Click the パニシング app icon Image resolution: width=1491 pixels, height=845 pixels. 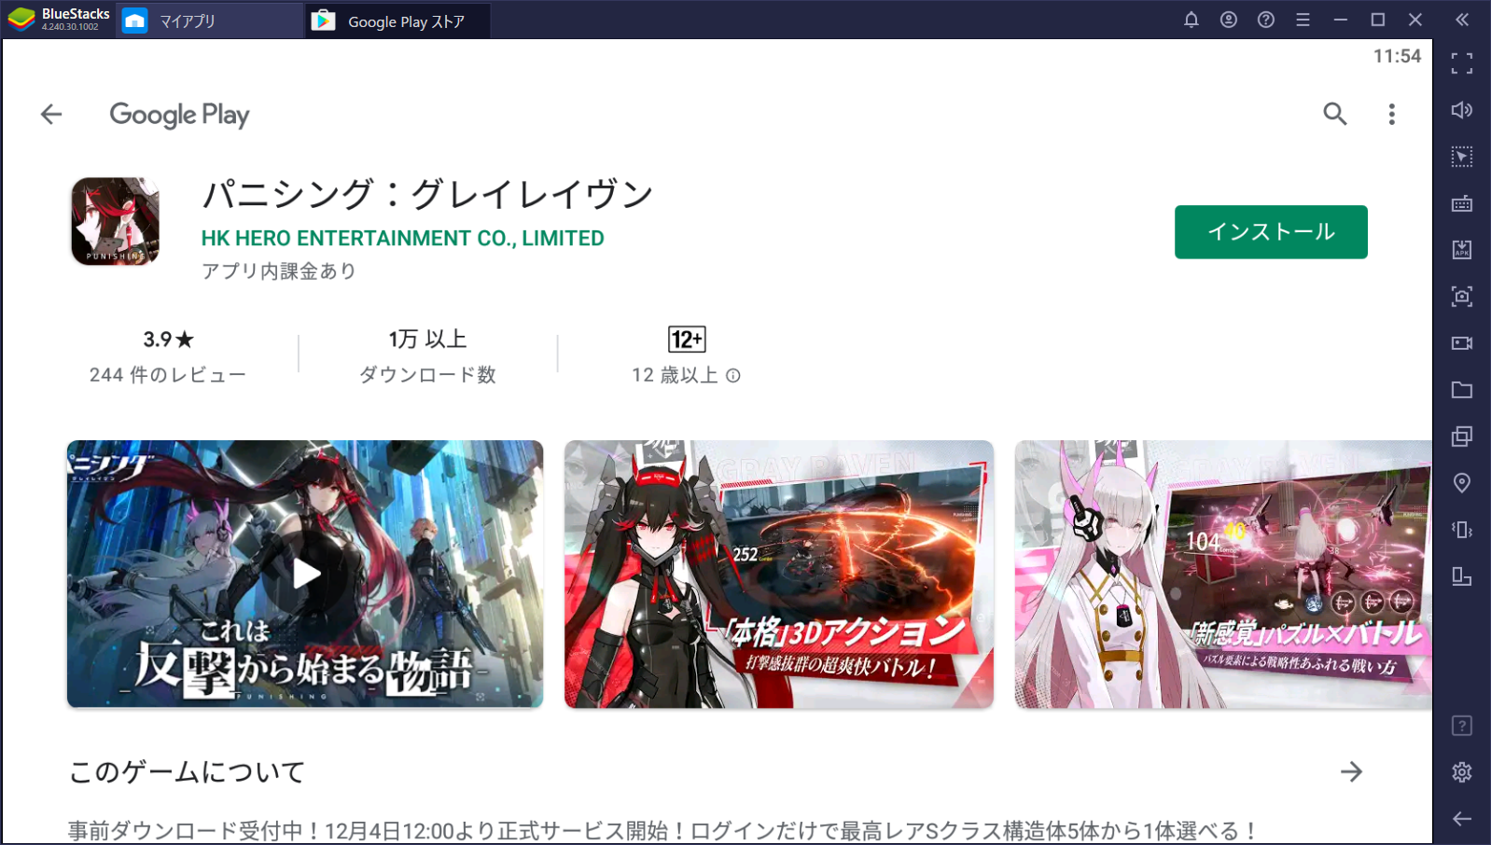pyautogui.click(x=116, y=221)
